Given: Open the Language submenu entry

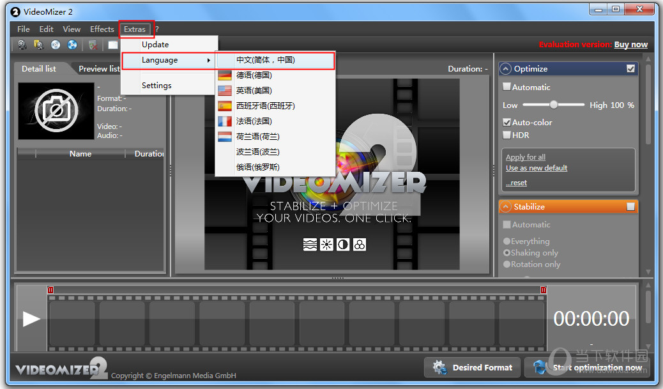Looking at the screenshot, I should coord(169,60).
